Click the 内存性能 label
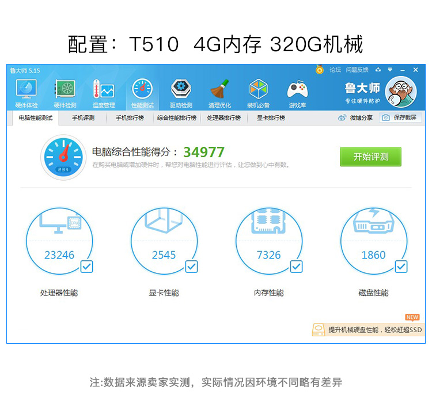The image size is (432, 418). coord(269,292)
